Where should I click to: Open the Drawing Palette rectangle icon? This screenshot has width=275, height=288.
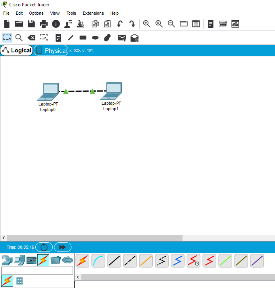point(184,24)
